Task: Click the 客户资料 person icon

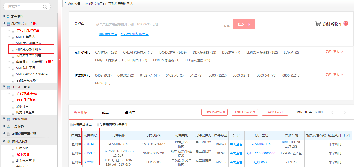Action: [x=8, y=17]
